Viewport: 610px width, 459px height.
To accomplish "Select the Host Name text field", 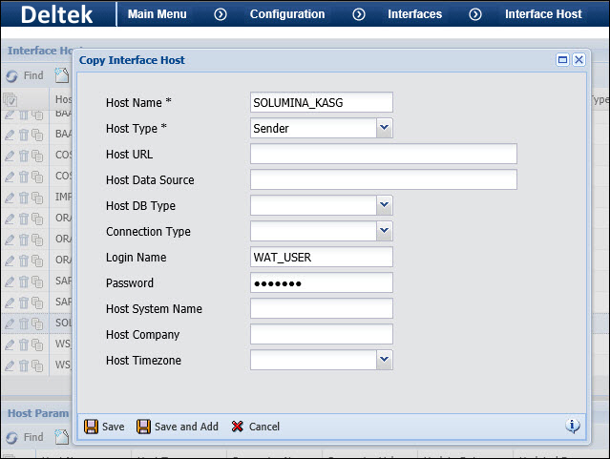I will [x=321, y=102].
